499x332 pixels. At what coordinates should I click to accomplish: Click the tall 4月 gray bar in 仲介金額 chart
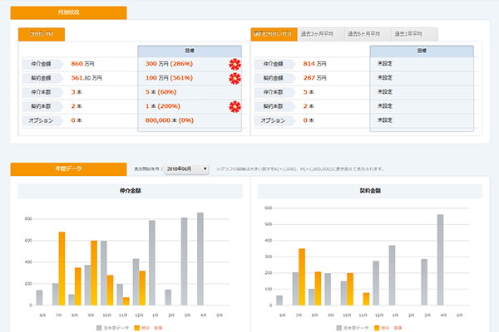tap(200, 259)
